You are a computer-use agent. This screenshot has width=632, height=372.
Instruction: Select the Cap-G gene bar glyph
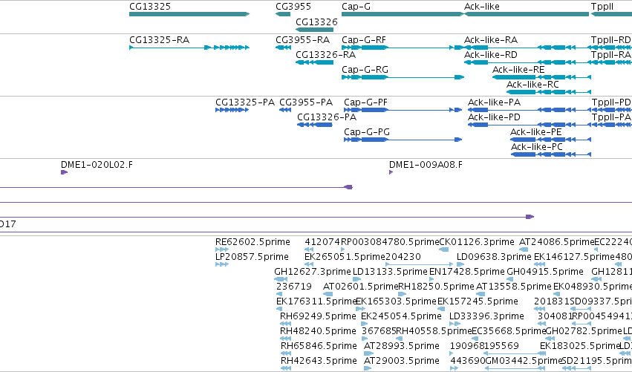pyautogui.click(x=403, y=14)
